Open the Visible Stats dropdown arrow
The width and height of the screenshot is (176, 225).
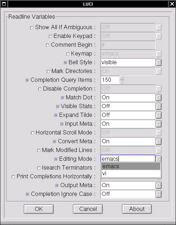(x=158, y=106)
